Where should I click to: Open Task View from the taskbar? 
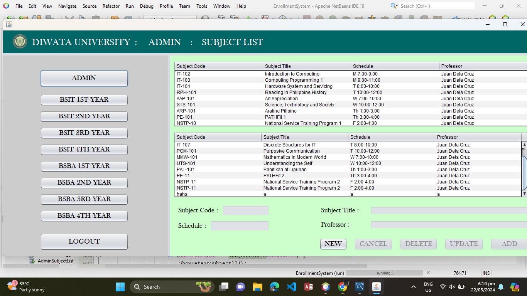click(224, 287)
